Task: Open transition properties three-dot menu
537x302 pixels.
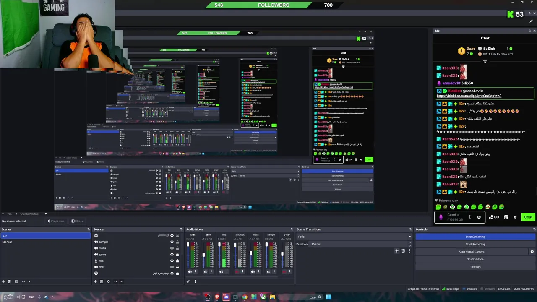Action: point(409,251)
